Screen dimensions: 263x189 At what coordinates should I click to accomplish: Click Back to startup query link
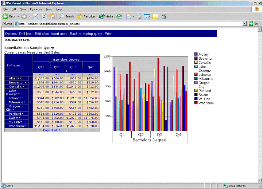(86, 34)
